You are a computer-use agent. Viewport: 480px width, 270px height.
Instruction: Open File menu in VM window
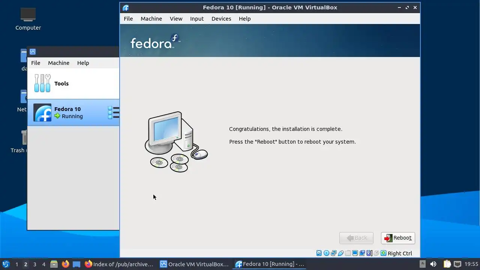pos(128,19)
